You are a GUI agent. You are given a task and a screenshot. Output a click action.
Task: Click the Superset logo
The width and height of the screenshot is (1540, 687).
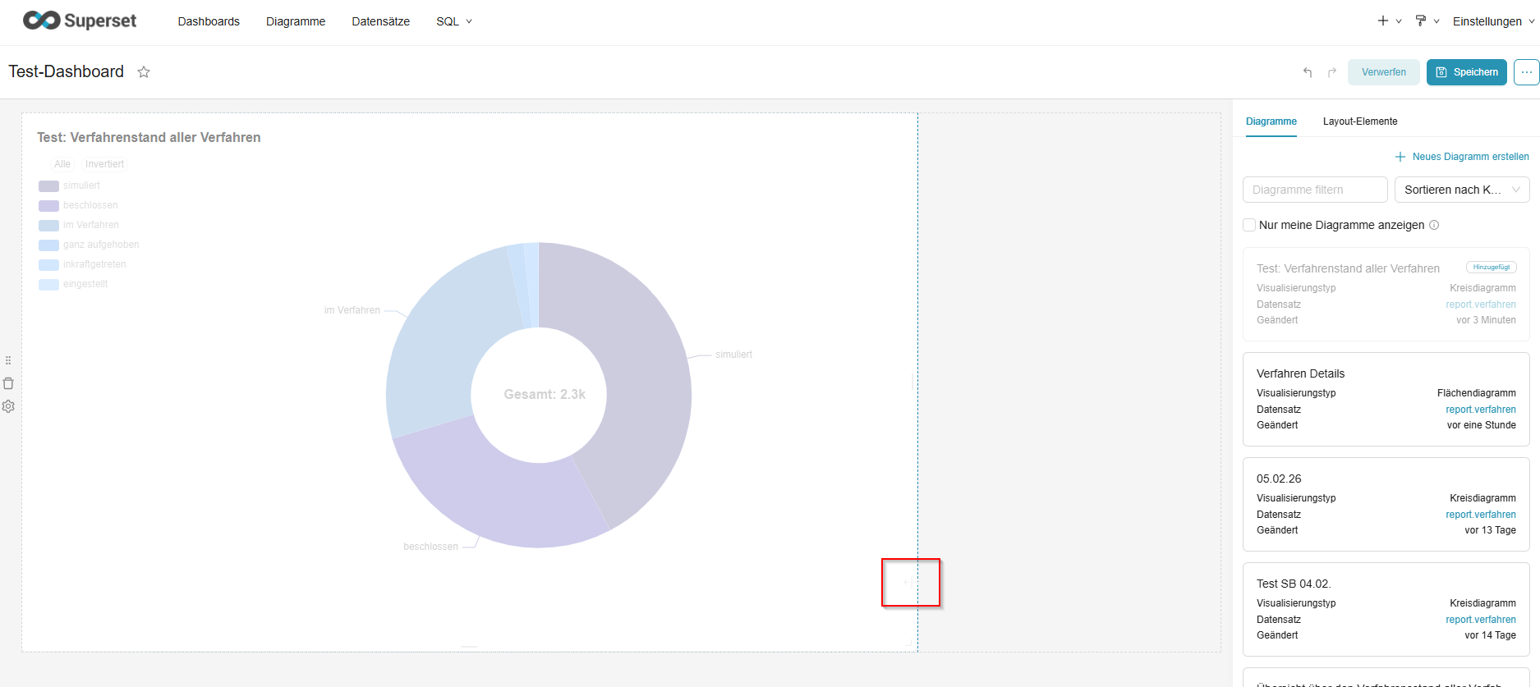(80, 21)
